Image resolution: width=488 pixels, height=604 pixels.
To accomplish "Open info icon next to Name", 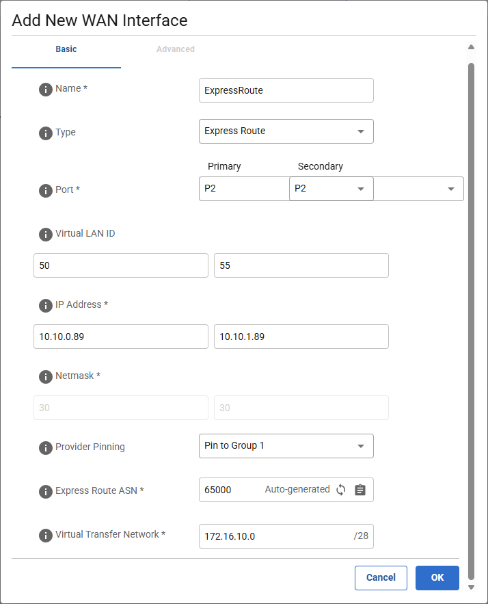I will 45,90.
